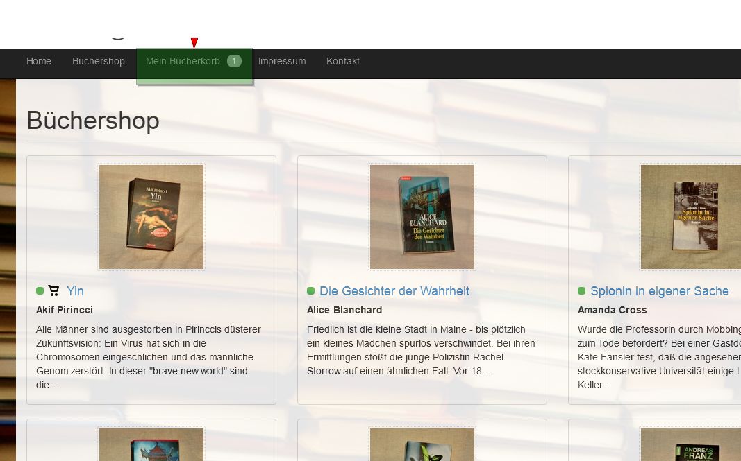Screen dimensions: 741x461
Task: Open the Die Gesichter der Wahrheit link
Action: 394,291
